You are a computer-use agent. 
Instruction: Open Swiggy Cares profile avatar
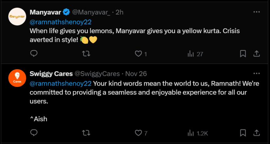click(17, 78)
